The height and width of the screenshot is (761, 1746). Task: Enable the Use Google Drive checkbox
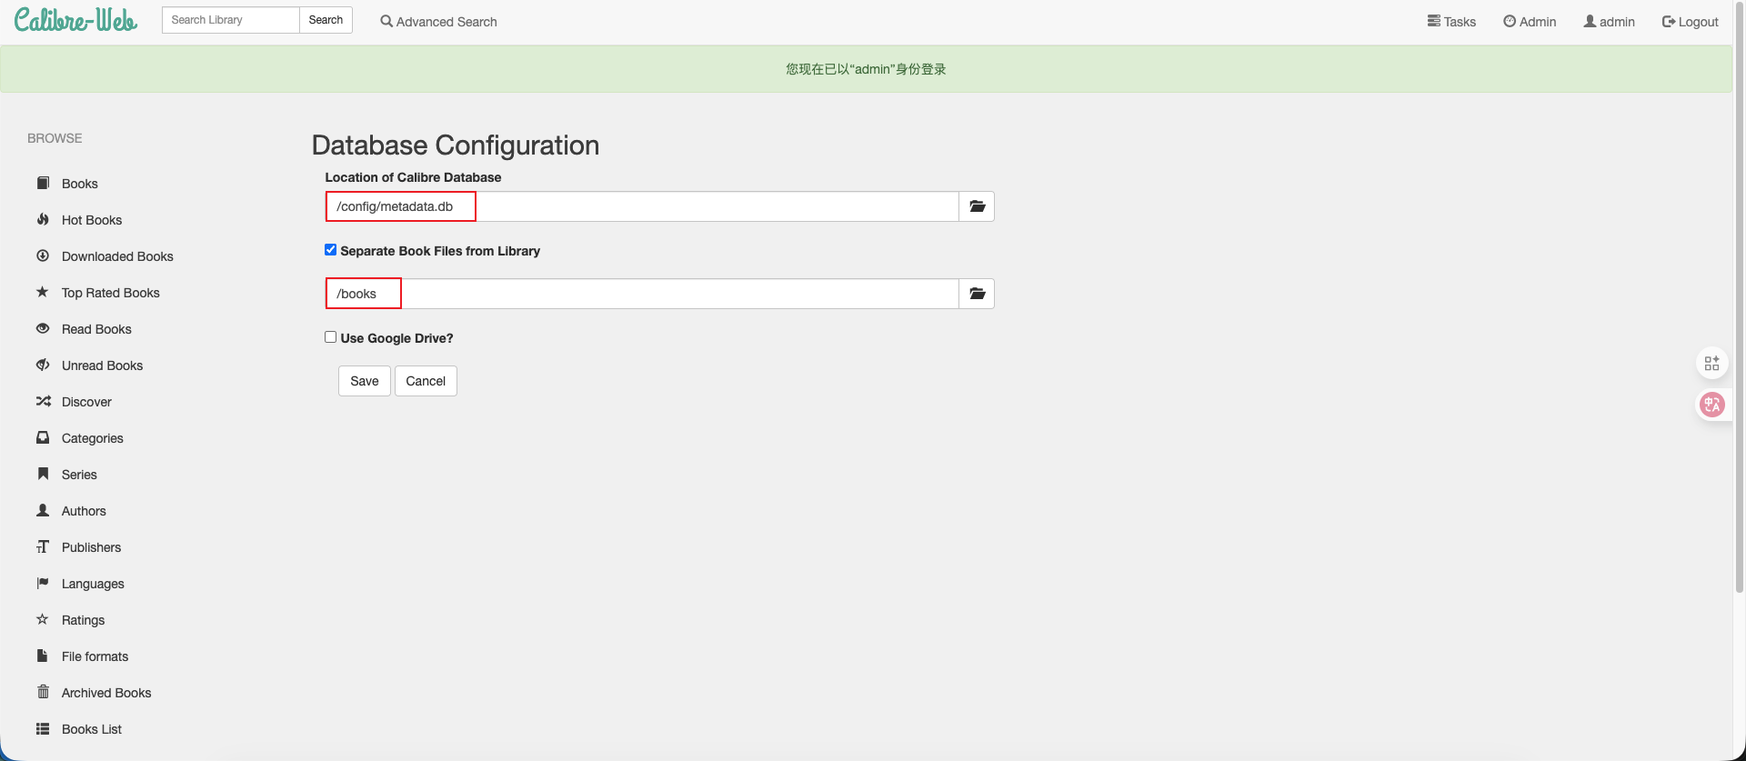(x=331, y=337)
